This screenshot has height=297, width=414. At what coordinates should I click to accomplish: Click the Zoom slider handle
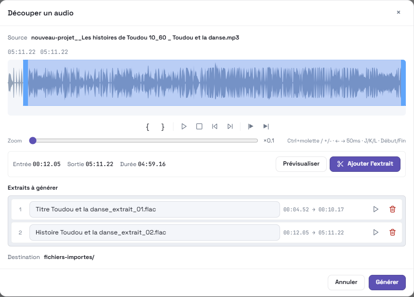tap(33, 141)
